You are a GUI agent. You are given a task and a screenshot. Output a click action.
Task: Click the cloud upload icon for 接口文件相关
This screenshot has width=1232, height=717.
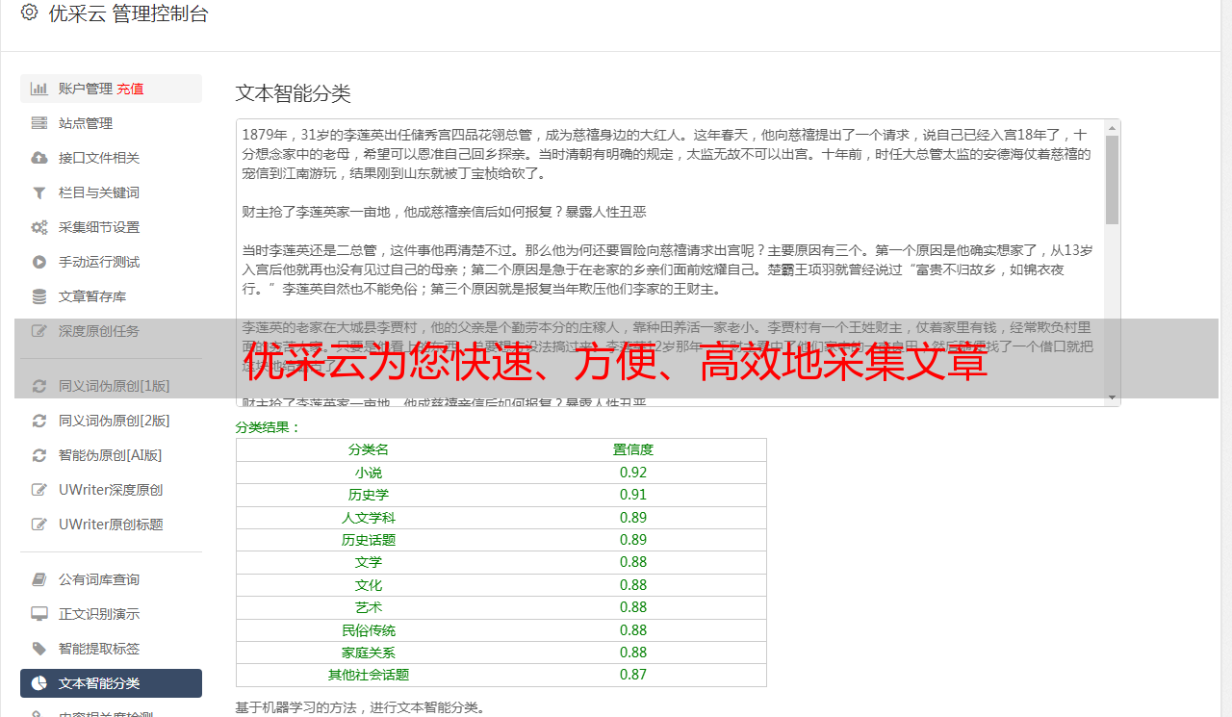(x=39, y=158)
